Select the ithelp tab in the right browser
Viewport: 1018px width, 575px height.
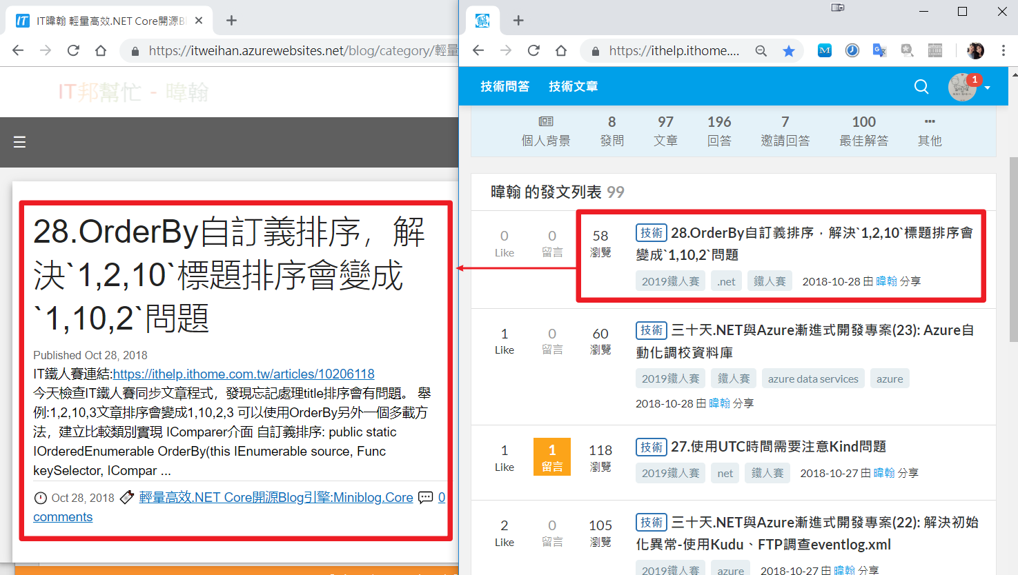coord(482,21)
